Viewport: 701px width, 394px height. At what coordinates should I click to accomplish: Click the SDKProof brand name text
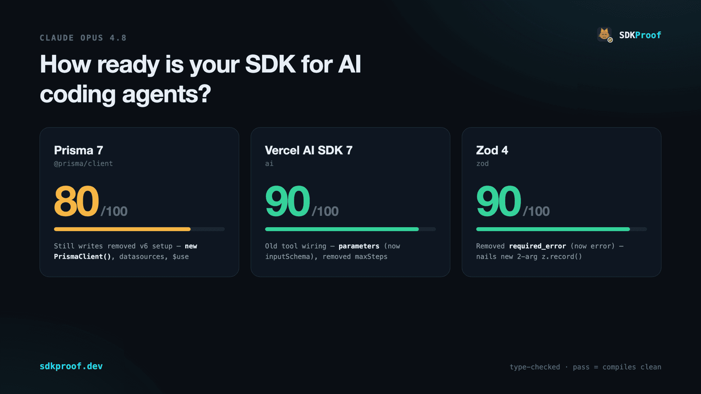point(640,35)
